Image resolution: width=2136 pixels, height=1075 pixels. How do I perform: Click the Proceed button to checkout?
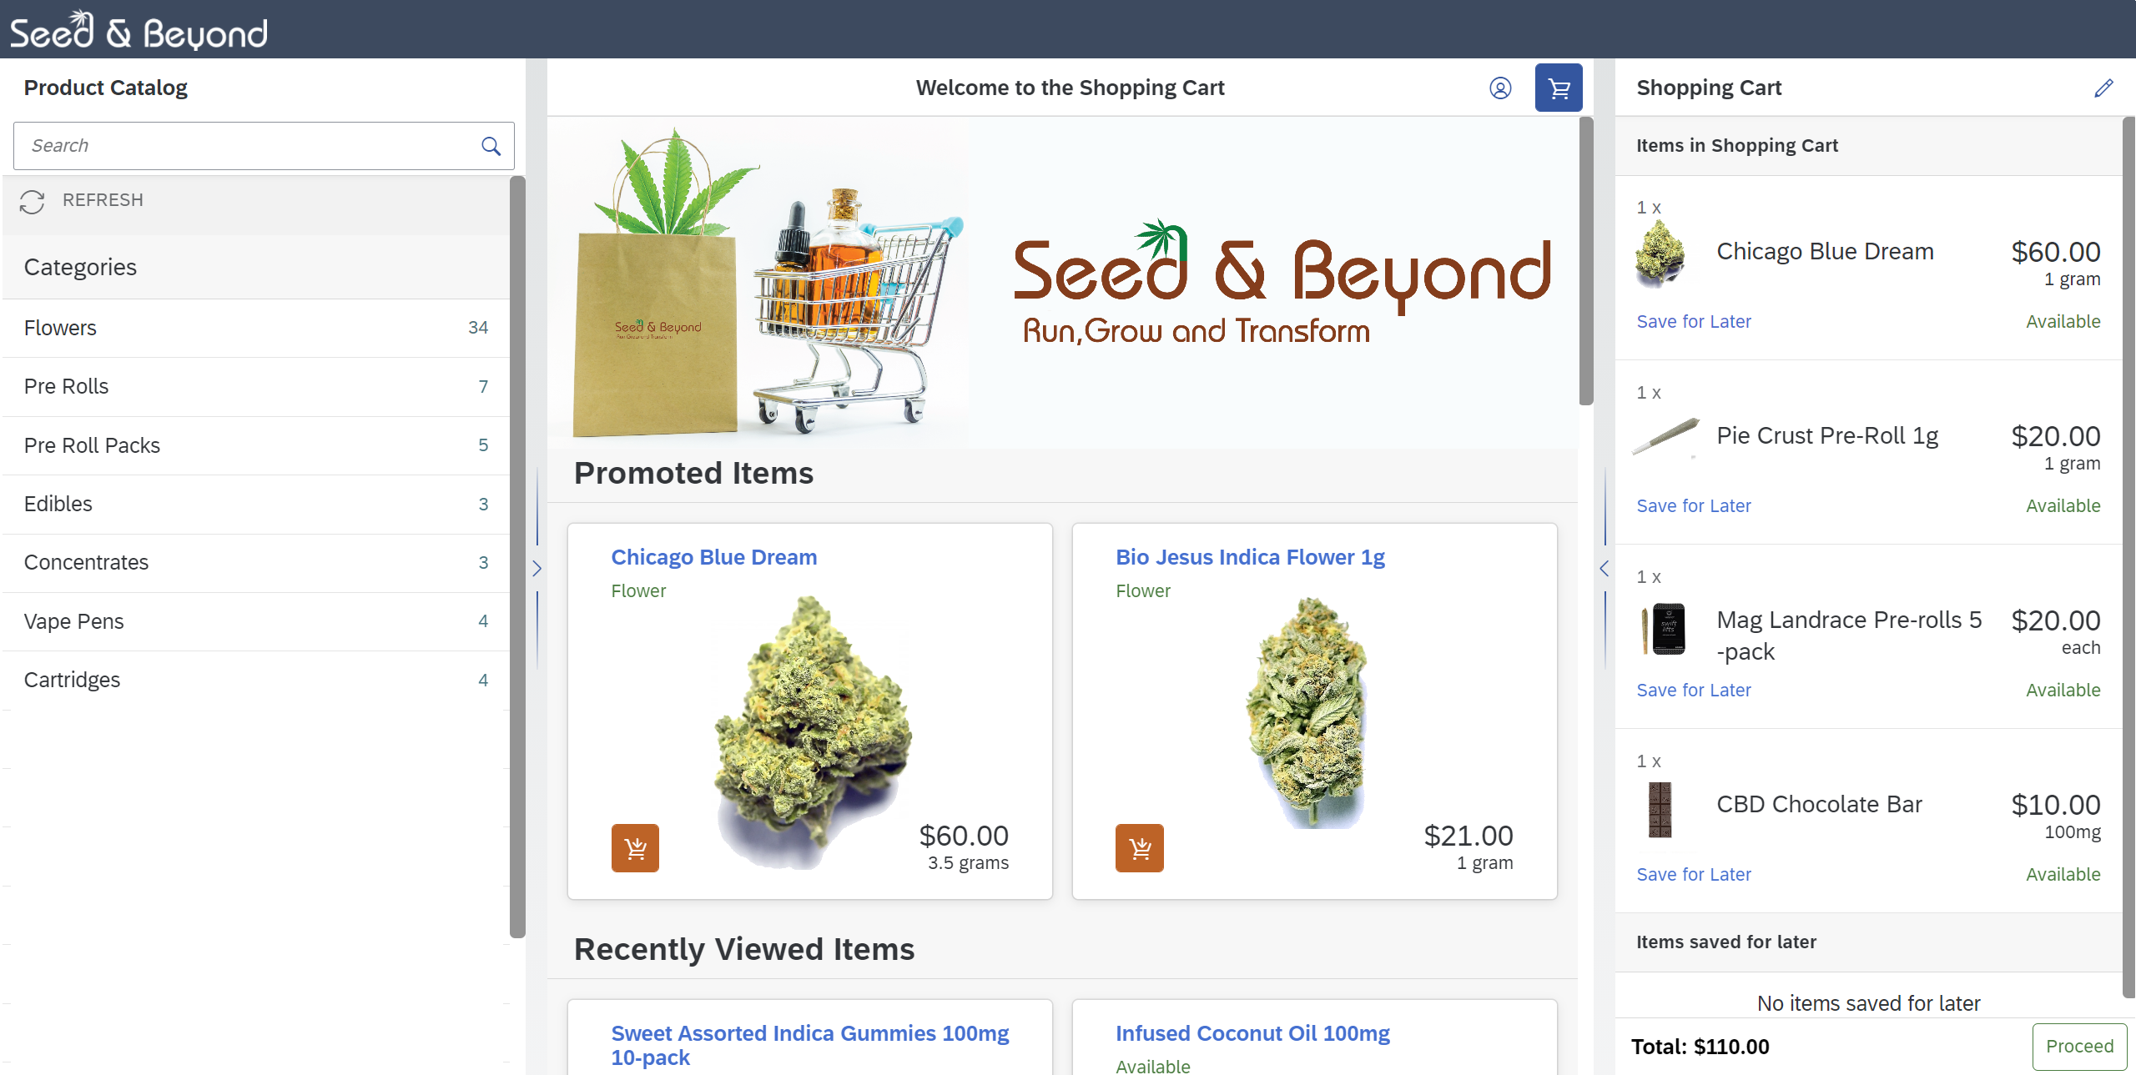[x=2078, y=1046]
